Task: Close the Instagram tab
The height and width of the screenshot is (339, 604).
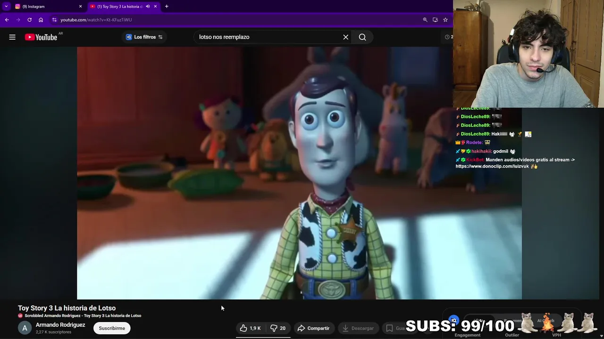Action: 80,7
